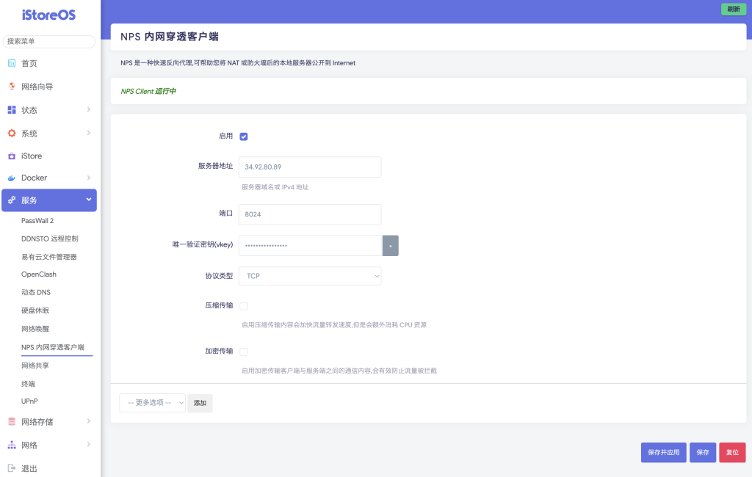The width and height of the screenshot is (752, 477).
Task: Click the 保存并应用 save and apply button
Action: click(664, 453)
